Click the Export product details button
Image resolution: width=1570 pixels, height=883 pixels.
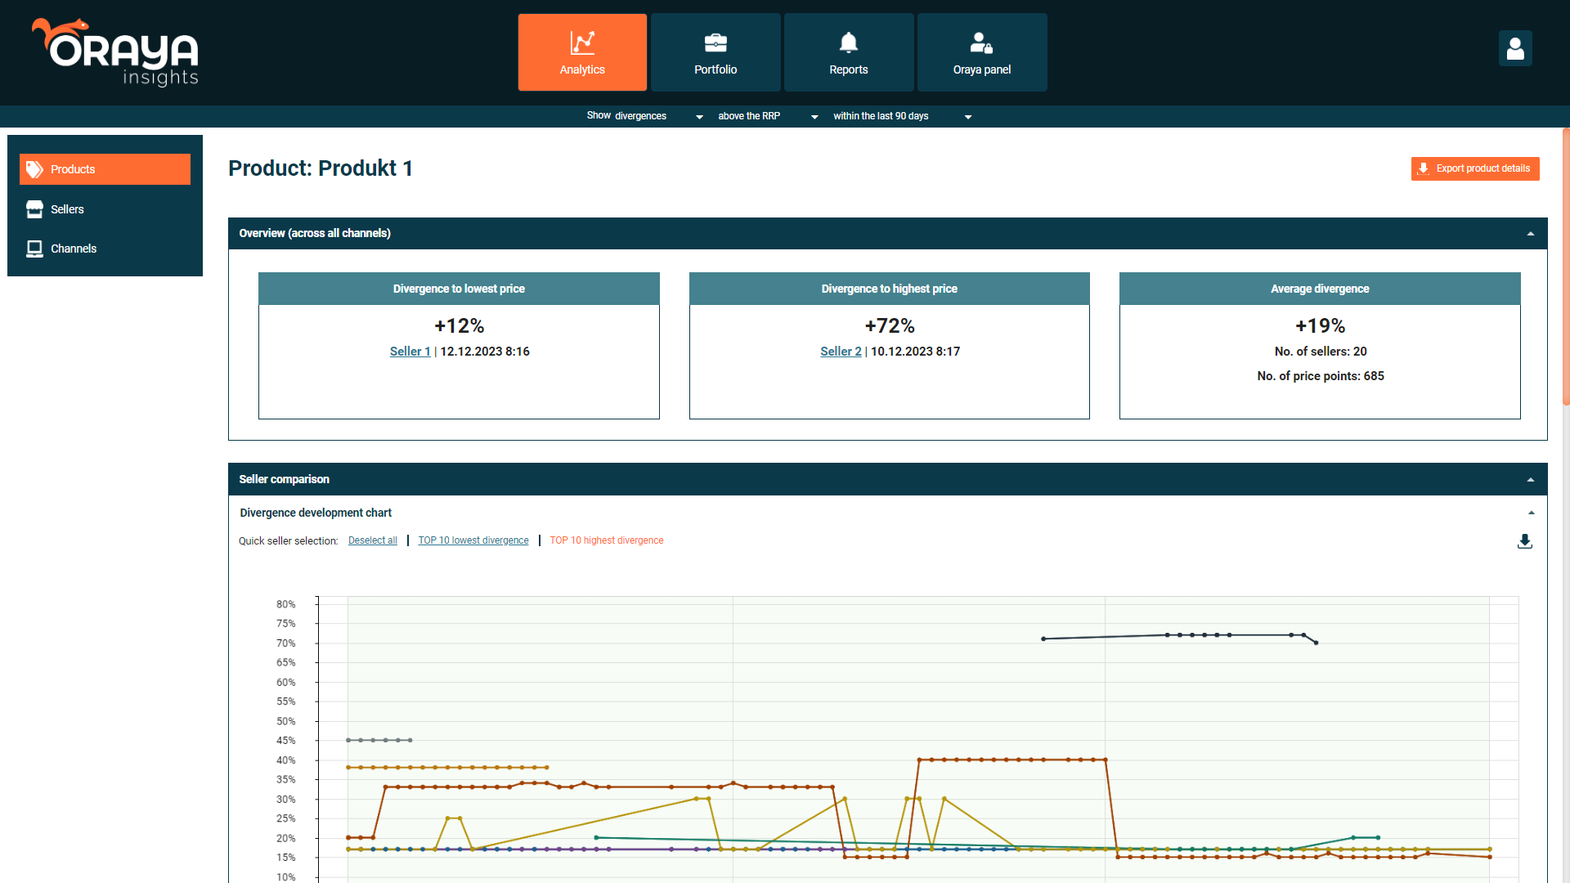tap(1474, 168)
